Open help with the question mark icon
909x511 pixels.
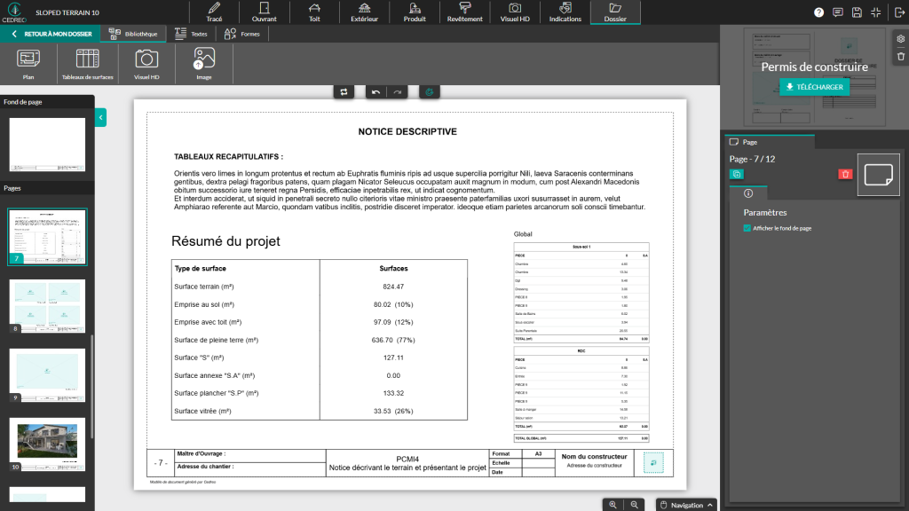pos(817,12)
